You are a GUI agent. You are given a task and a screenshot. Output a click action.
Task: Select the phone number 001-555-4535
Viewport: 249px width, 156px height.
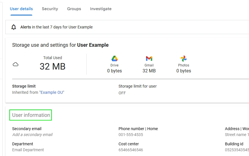pyautogui.click(x=131, y=135)
